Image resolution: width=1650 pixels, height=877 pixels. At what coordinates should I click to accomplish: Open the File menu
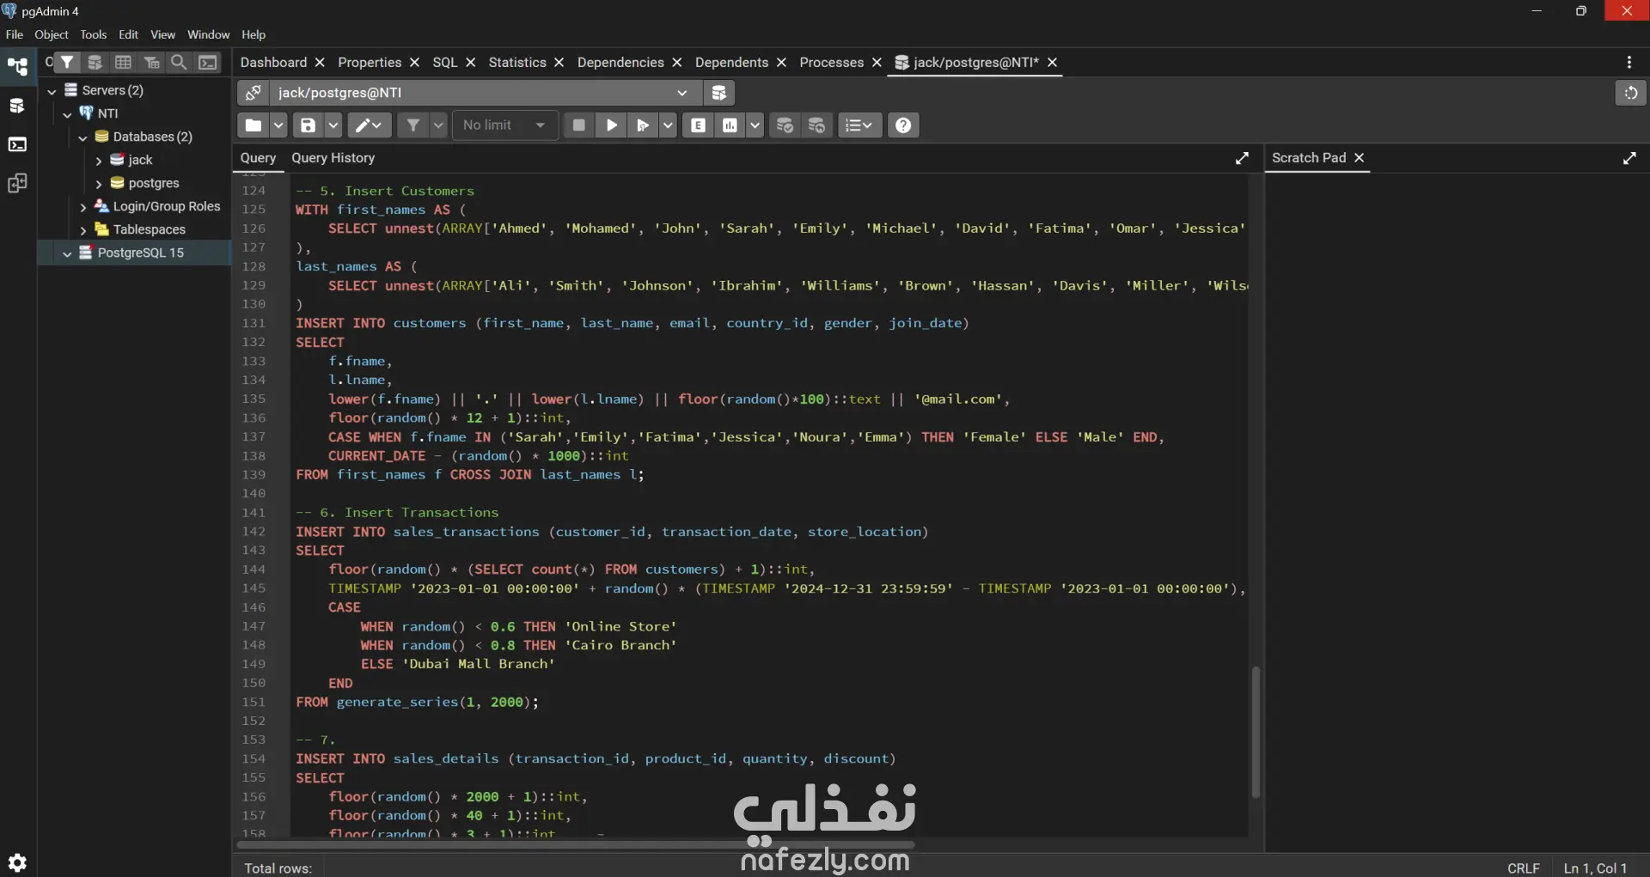coord(15,34)
